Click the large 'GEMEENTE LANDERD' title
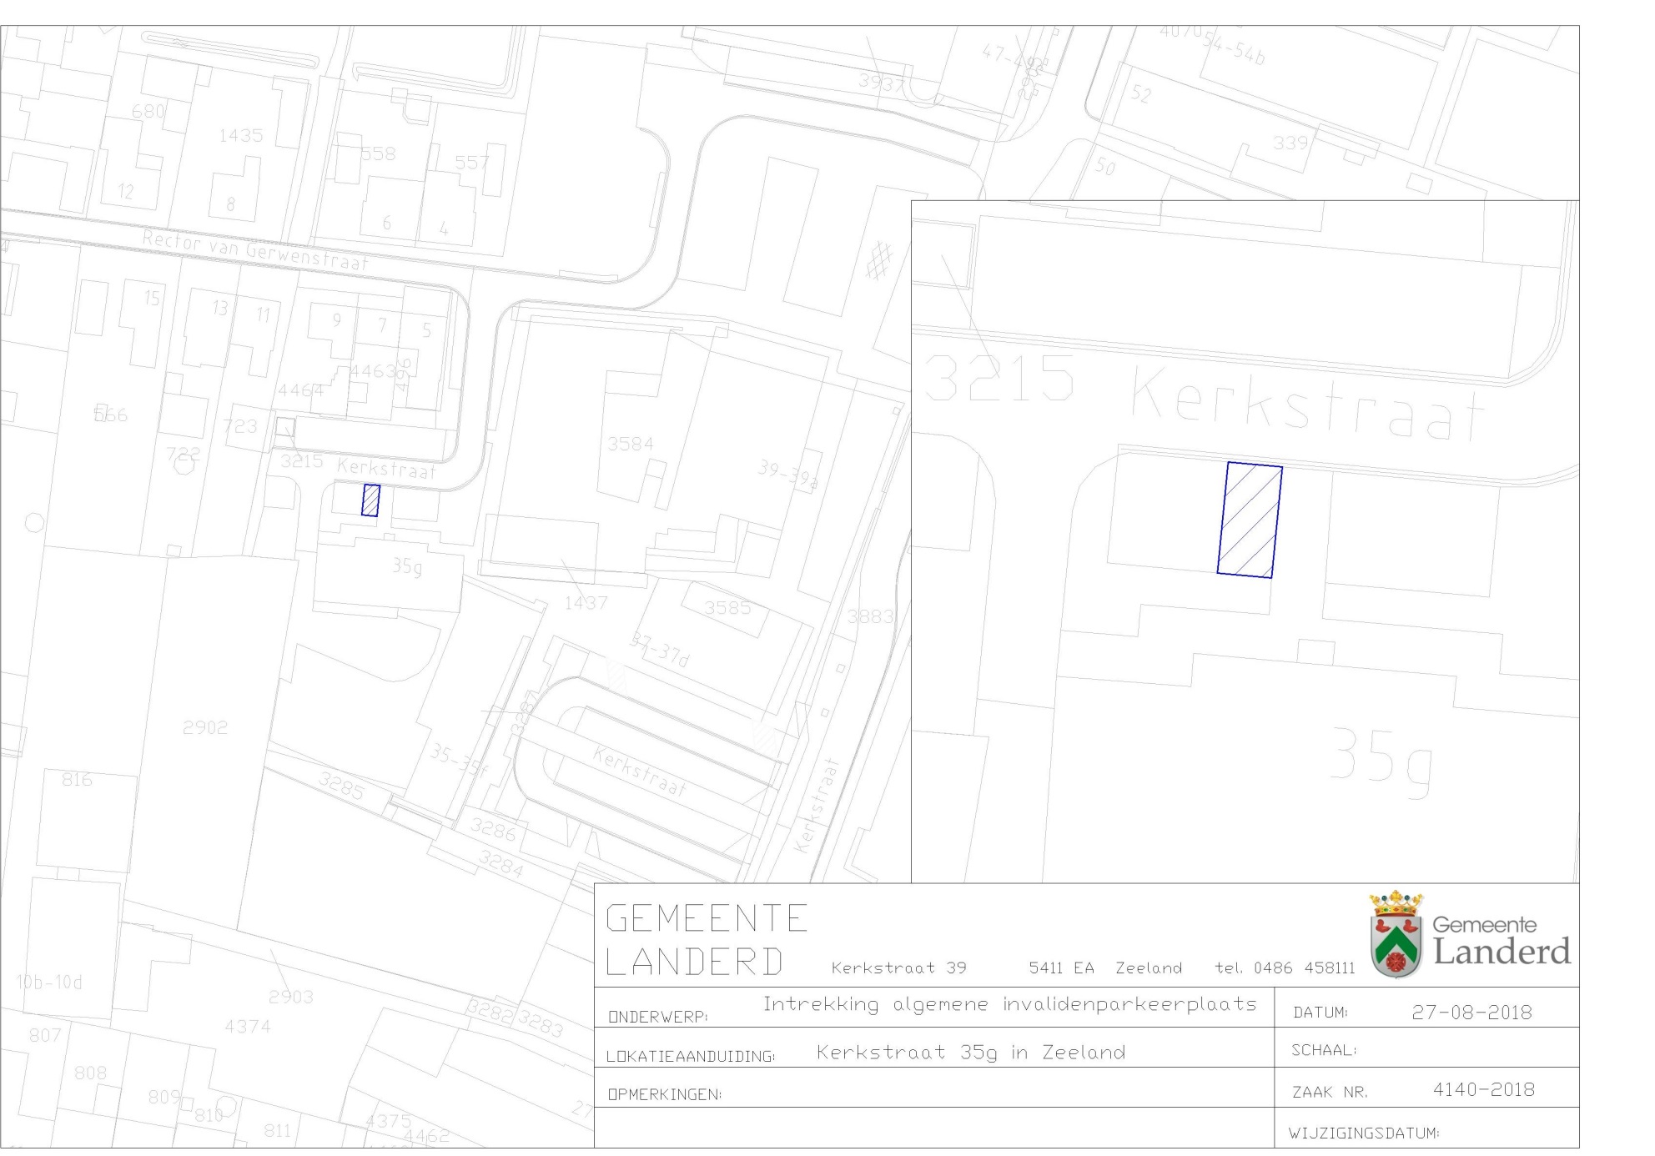The image size is (1655, 1156). click(x=706, y=940)
